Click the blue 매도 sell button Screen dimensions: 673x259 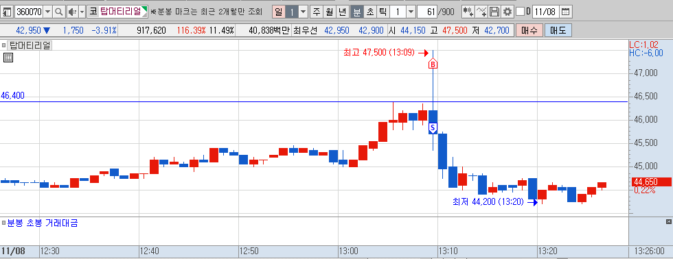pos(558,30)
